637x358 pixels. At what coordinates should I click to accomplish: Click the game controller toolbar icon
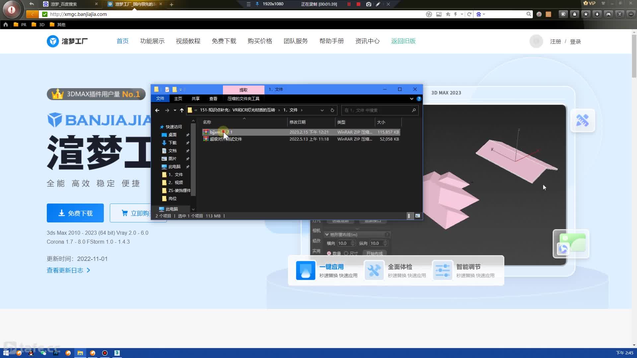click(x=608, y=14)
